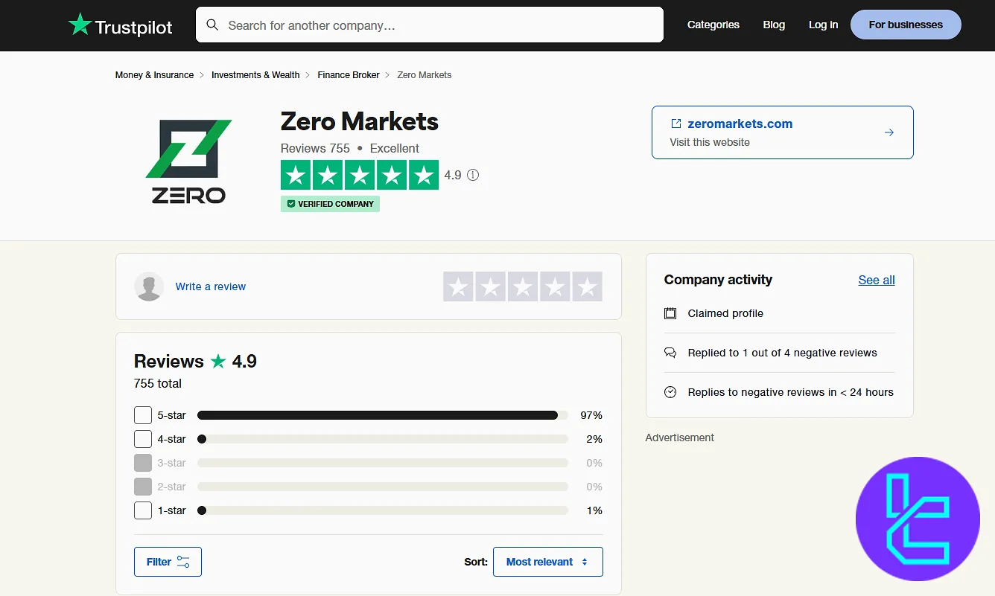Click the "Replied to 1 out of 4 negative reviews" text
Screen dimensions: 995x596
click(782, 353)
